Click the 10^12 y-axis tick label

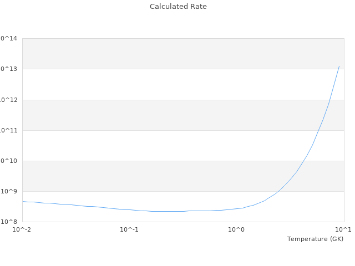tap(9, 100)
